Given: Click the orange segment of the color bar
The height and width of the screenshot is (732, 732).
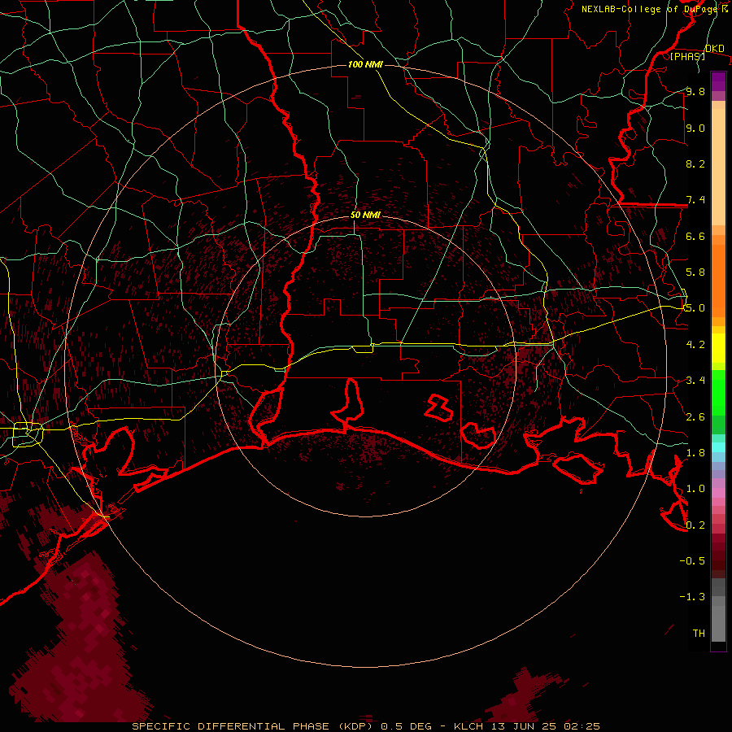Looking at the screenshot, I should pyautogui.click(x=718, y=280).
